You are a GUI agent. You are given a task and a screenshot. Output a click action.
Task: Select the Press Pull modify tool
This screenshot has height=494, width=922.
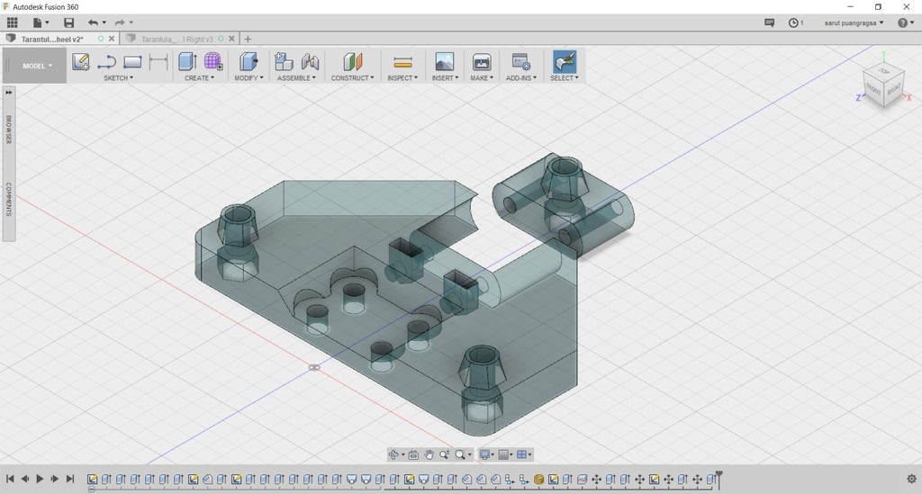[x=249, y=62]
